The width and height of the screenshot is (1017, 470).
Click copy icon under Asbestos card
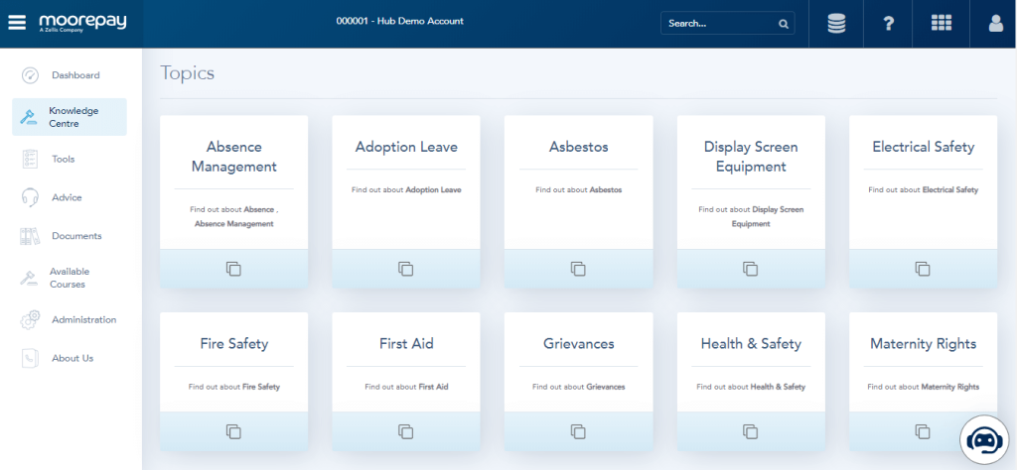coord(578,269)
